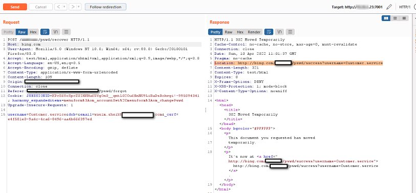This screenshot has width=416, height=193.
Task: Select Raw tab in Request pane
Action: tap(22, 32)
